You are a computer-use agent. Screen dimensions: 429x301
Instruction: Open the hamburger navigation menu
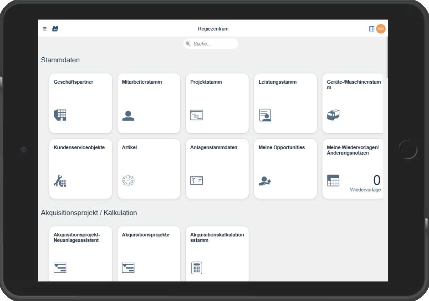click(x=45, y=29)
